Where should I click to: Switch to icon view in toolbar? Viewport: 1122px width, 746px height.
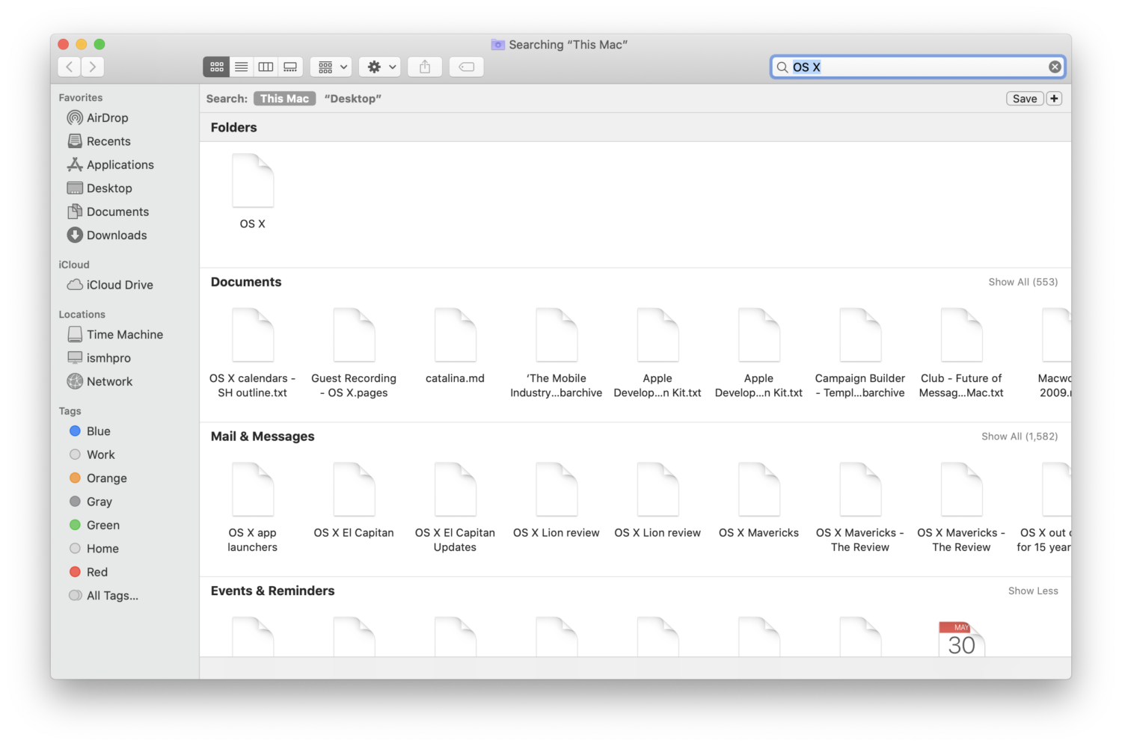click(217, 67)
